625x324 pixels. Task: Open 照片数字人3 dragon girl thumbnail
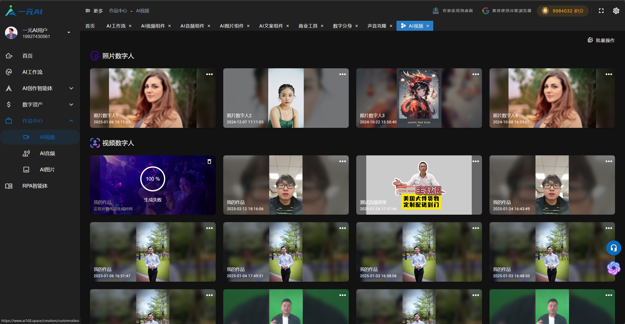coord(419,98)
